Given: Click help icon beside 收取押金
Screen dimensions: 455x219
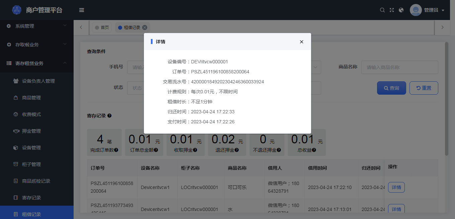Looking at the screenshot, I should (x=195, y=150).
